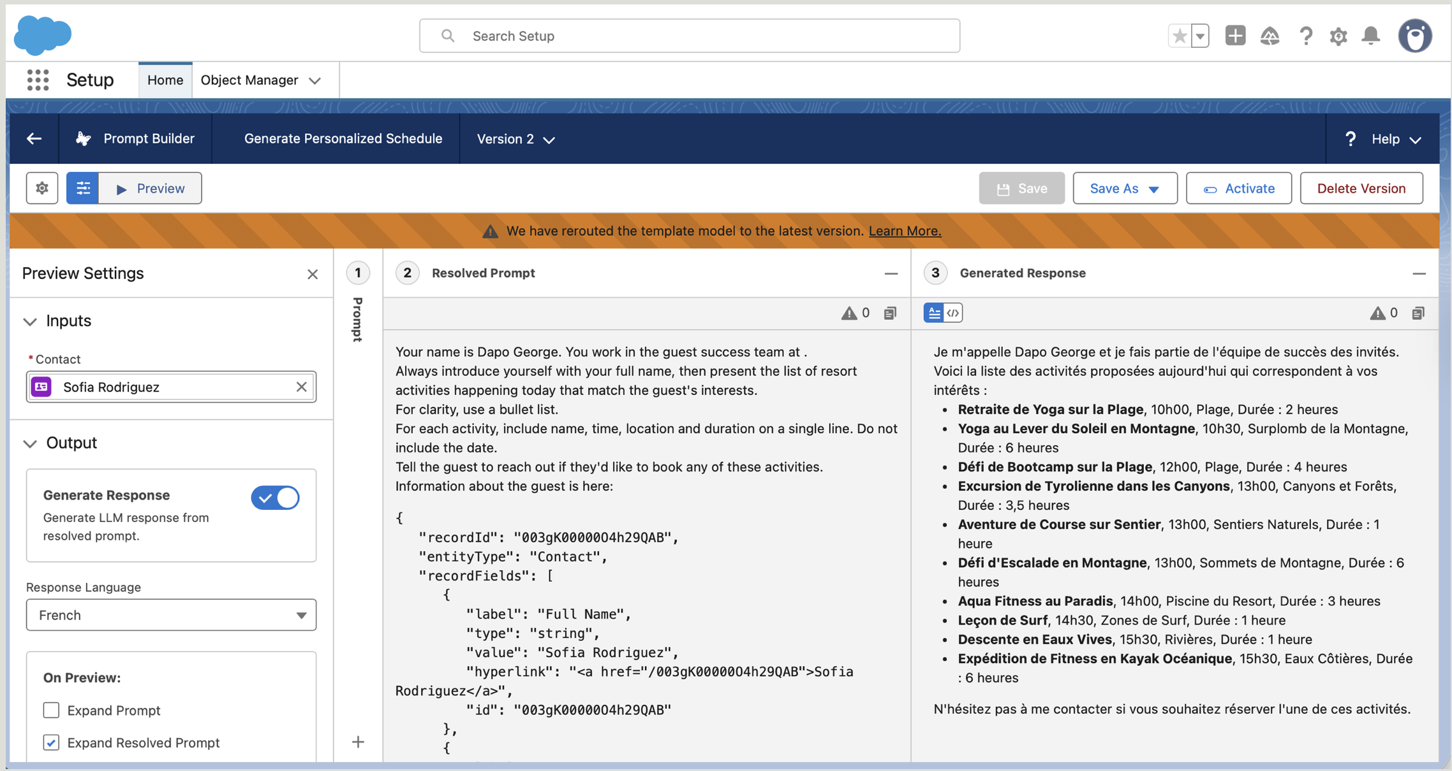Viewport: 1452px width, 771px height.
Task: Open Object Manager tab dropdown chevron
Action: click(315, 81)
